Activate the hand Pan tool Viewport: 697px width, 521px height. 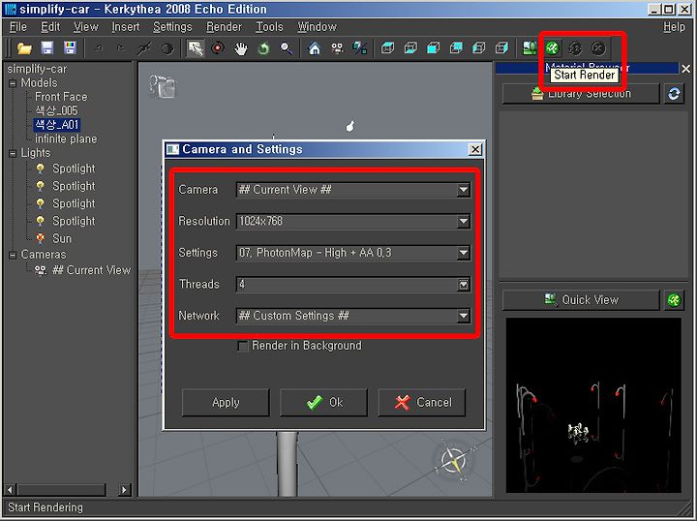tap(240, 48)
